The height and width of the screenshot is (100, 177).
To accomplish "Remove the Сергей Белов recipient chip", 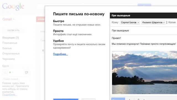I will pos(138,22).
